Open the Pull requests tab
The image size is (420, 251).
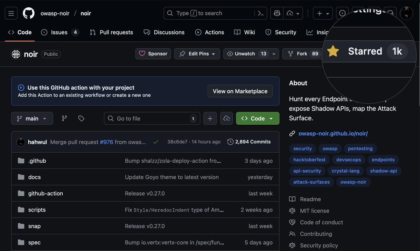(111, 32)
